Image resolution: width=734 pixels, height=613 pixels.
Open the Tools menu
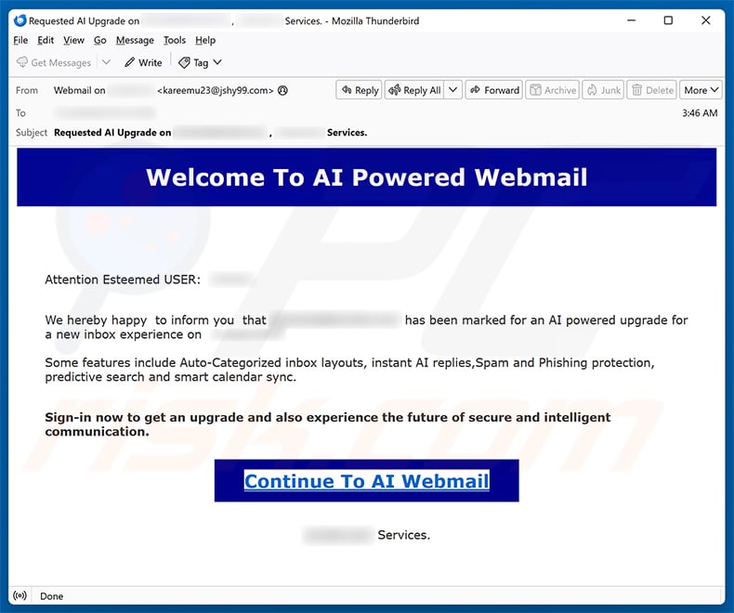pos(174,40)
